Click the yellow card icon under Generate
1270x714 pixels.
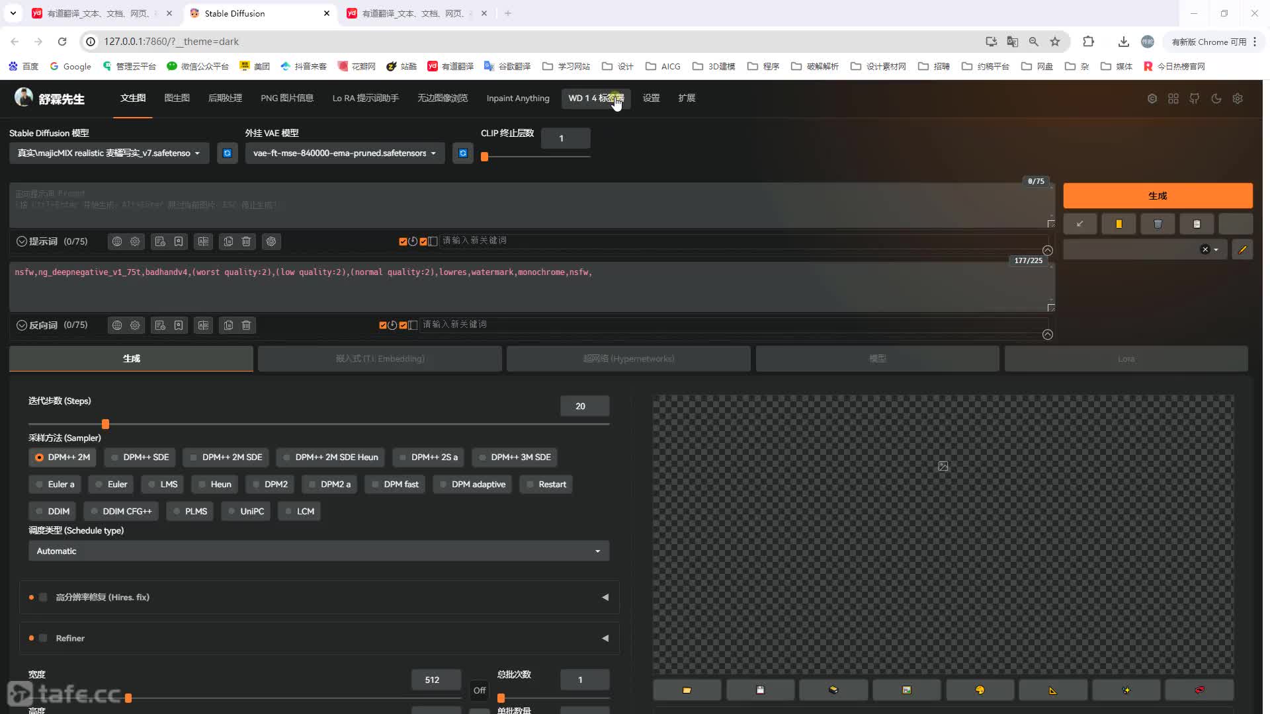coord(1119,224)
